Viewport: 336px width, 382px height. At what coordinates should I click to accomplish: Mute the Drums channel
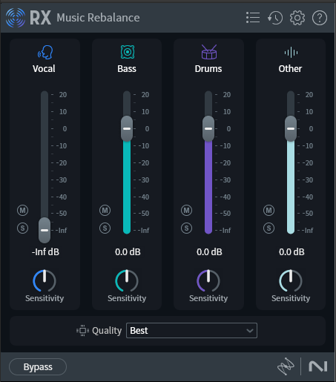point(186,211)
